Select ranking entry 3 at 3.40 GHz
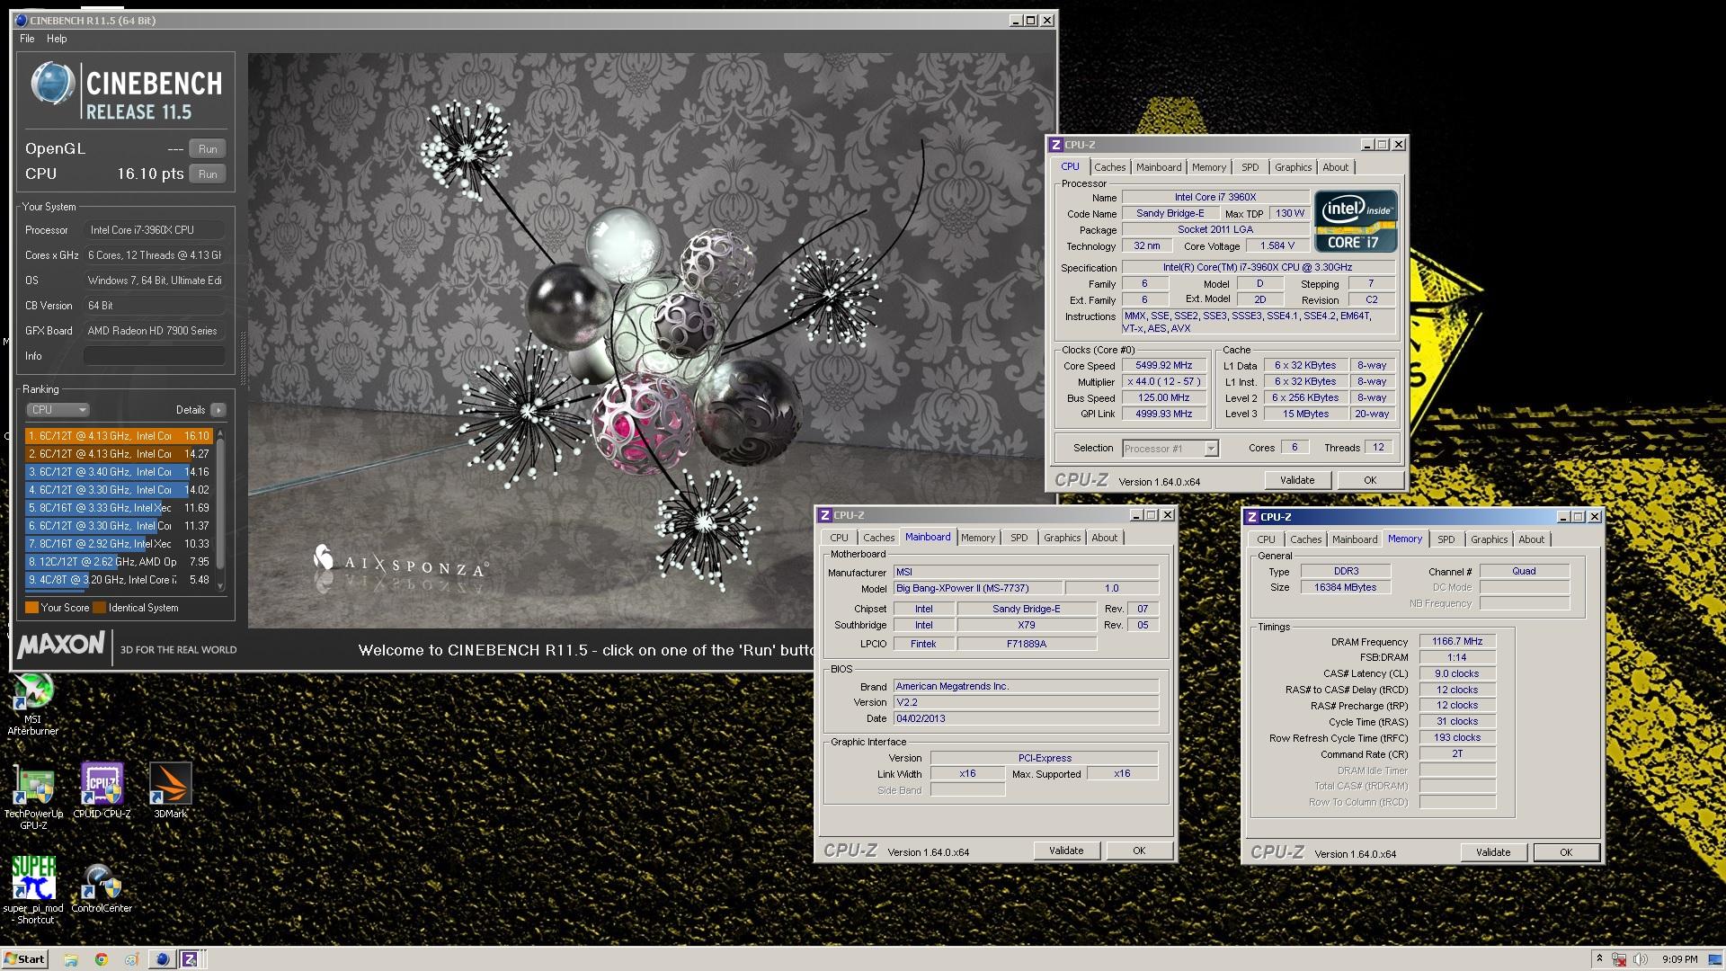The width and height of the screenshot is (1726, 971). point(120,472)
